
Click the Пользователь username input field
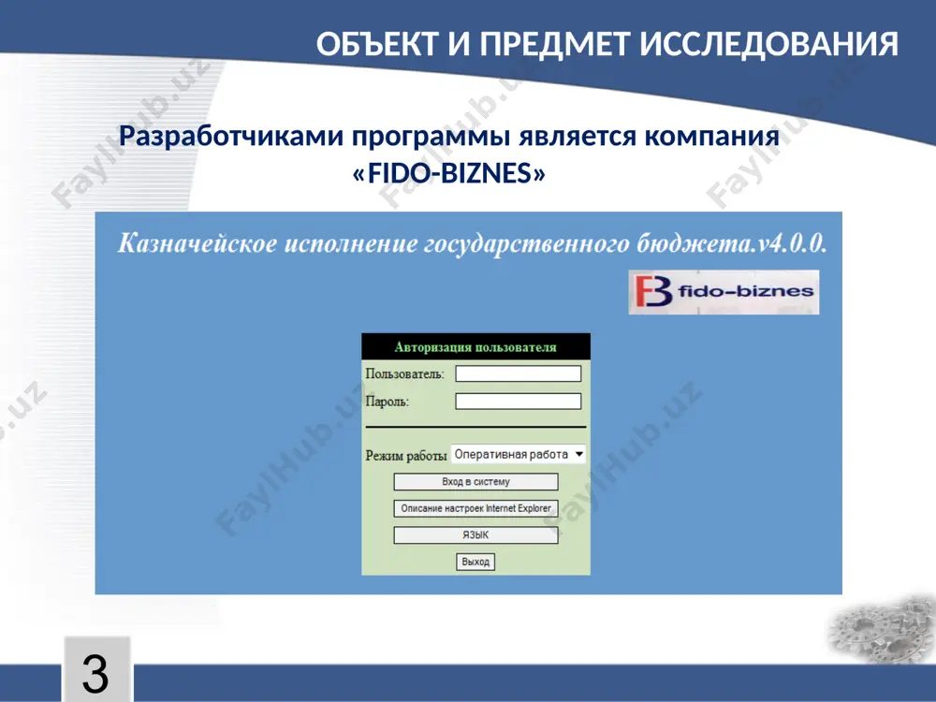pyautogui.click(x=519, y=373)
